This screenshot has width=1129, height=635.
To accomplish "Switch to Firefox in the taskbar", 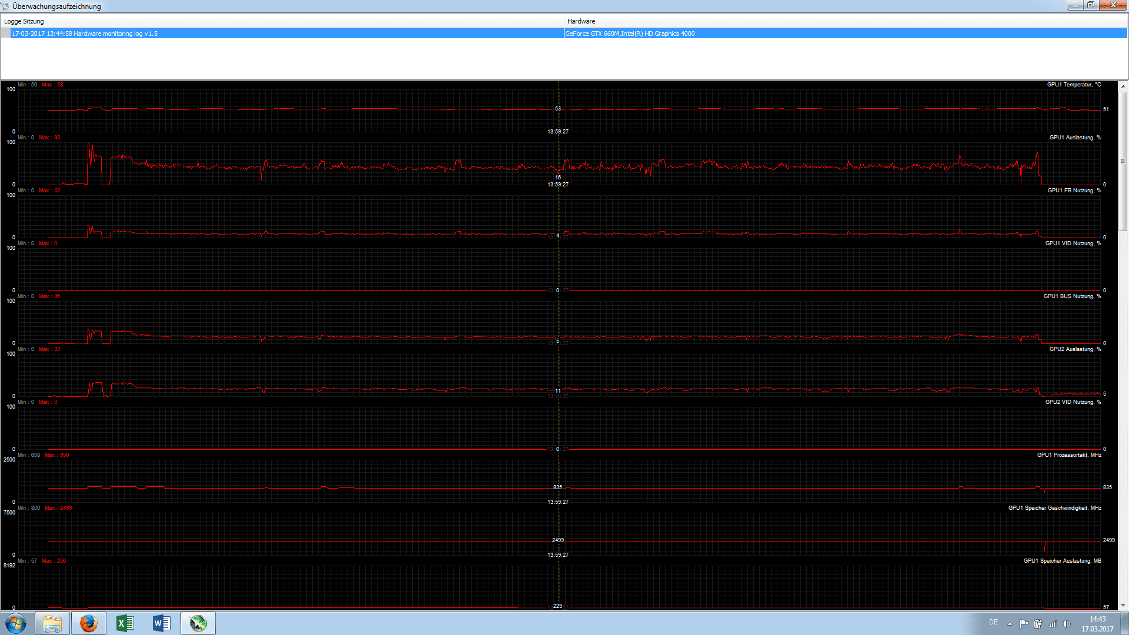I will click(x=89, y=623).
